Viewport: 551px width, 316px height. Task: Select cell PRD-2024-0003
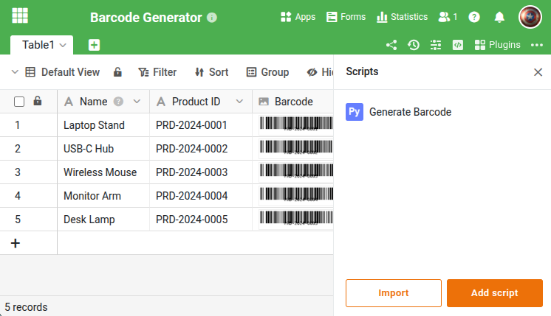[201, 172]
